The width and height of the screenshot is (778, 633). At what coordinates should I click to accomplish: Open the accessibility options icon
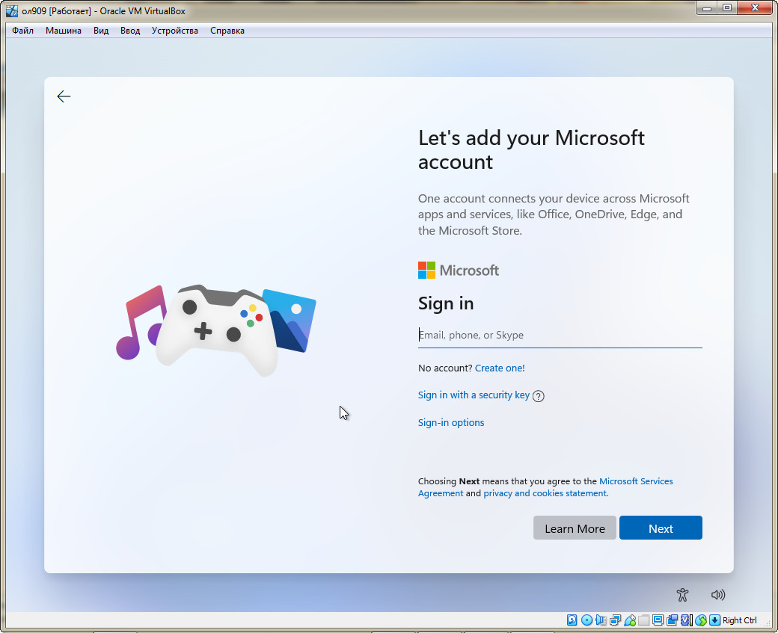pos(681,595)
